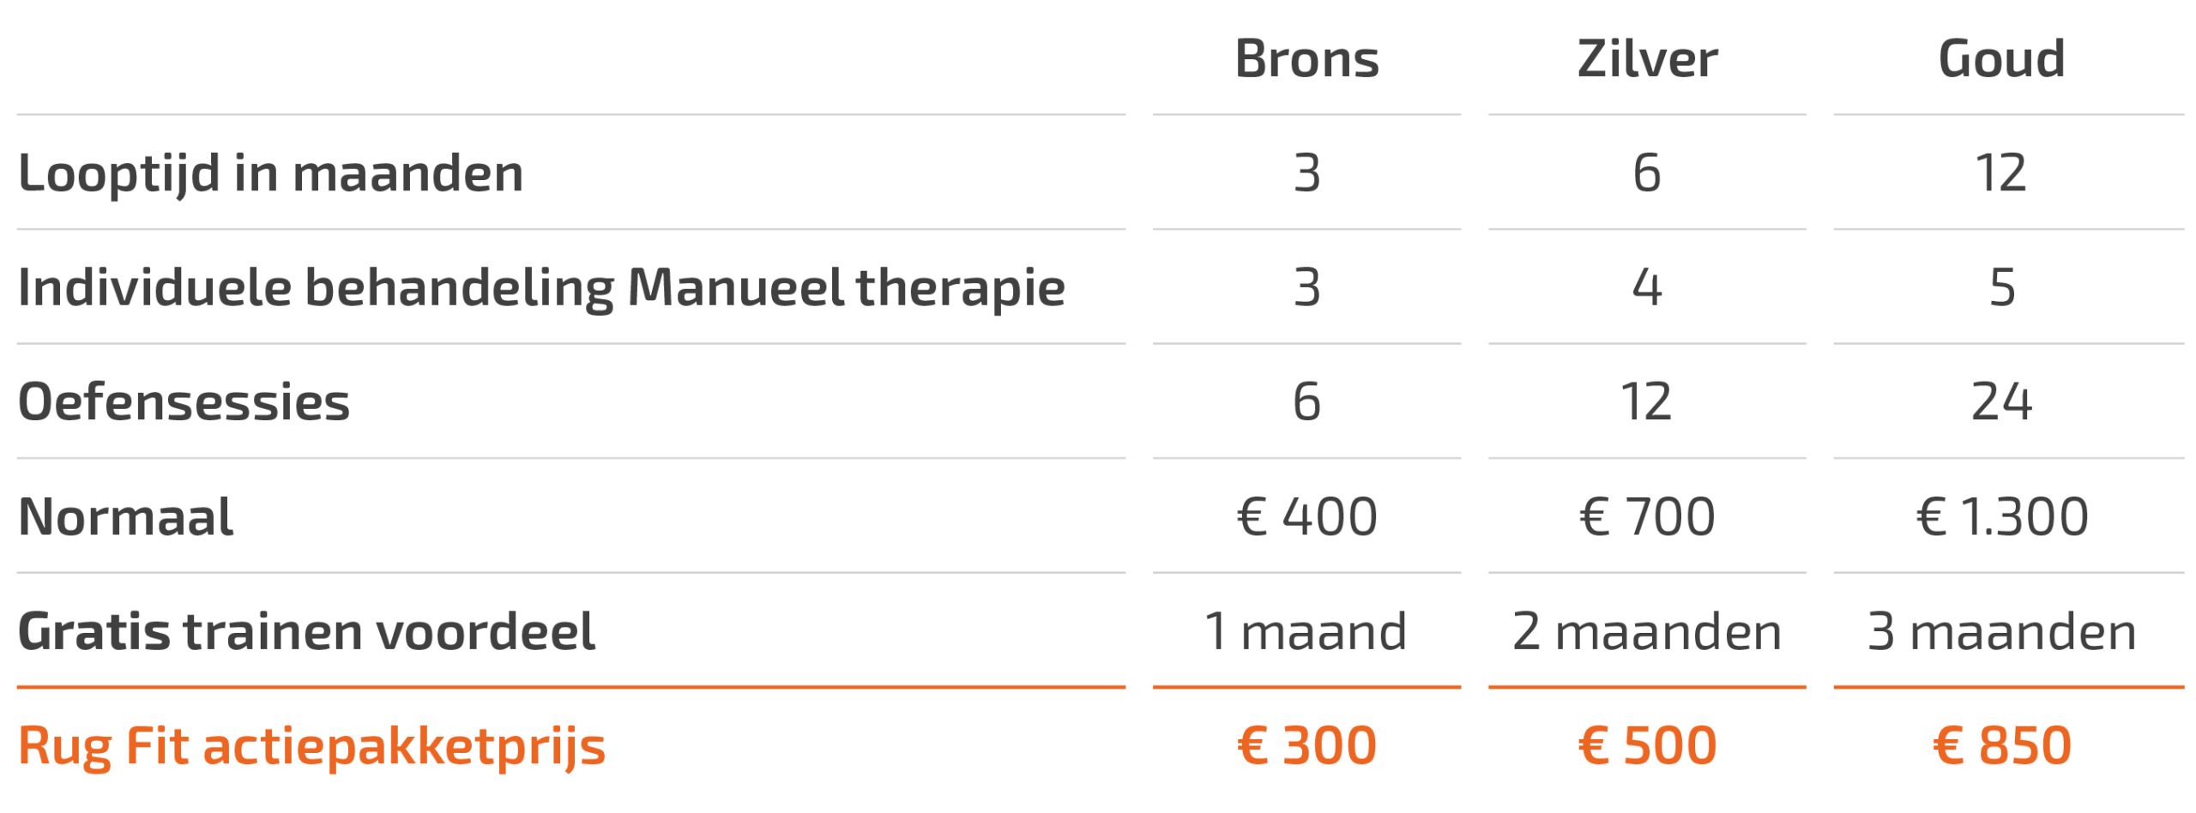Select the Brons column header

(1306, 59)
